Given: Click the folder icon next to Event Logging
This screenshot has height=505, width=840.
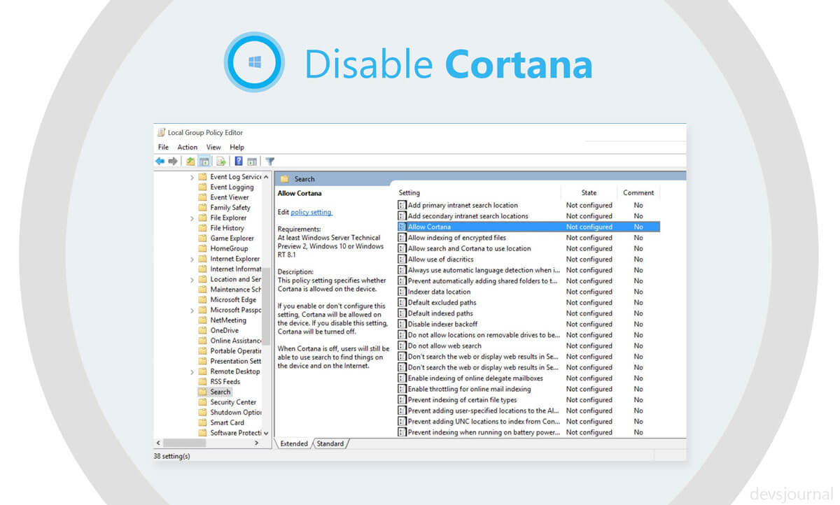Looking at the screenshot, I should coord(202,187).
